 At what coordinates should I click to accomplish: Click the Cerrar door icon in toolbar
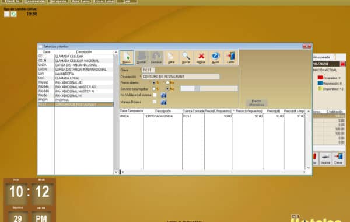click(x=230, y=57)
